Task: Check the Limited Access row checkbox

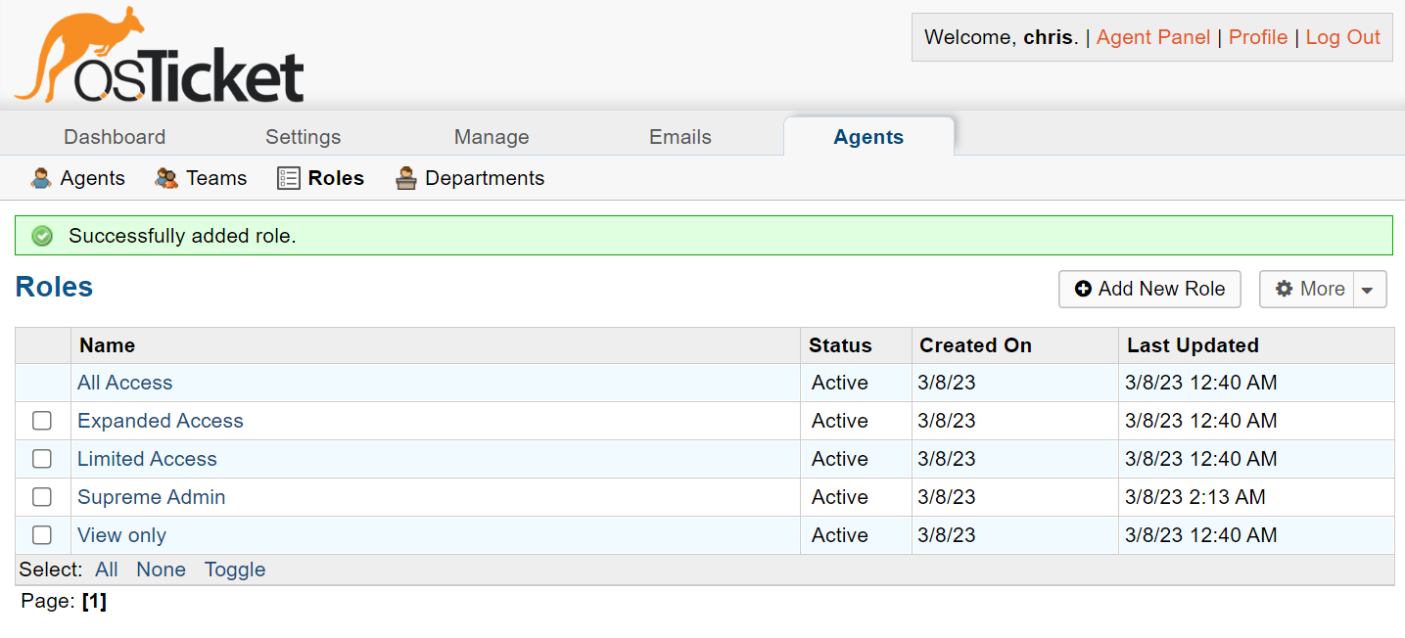Action: (42, 458)
